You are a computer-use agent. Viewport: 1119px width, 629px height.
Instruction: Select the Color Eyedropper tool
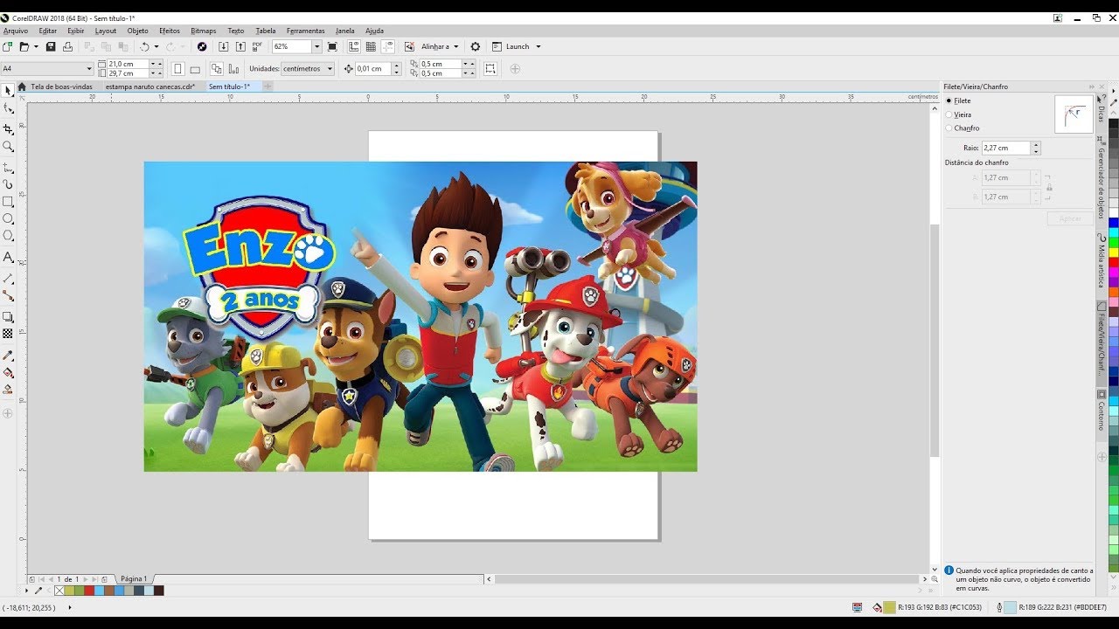click(x=8, y=356)
